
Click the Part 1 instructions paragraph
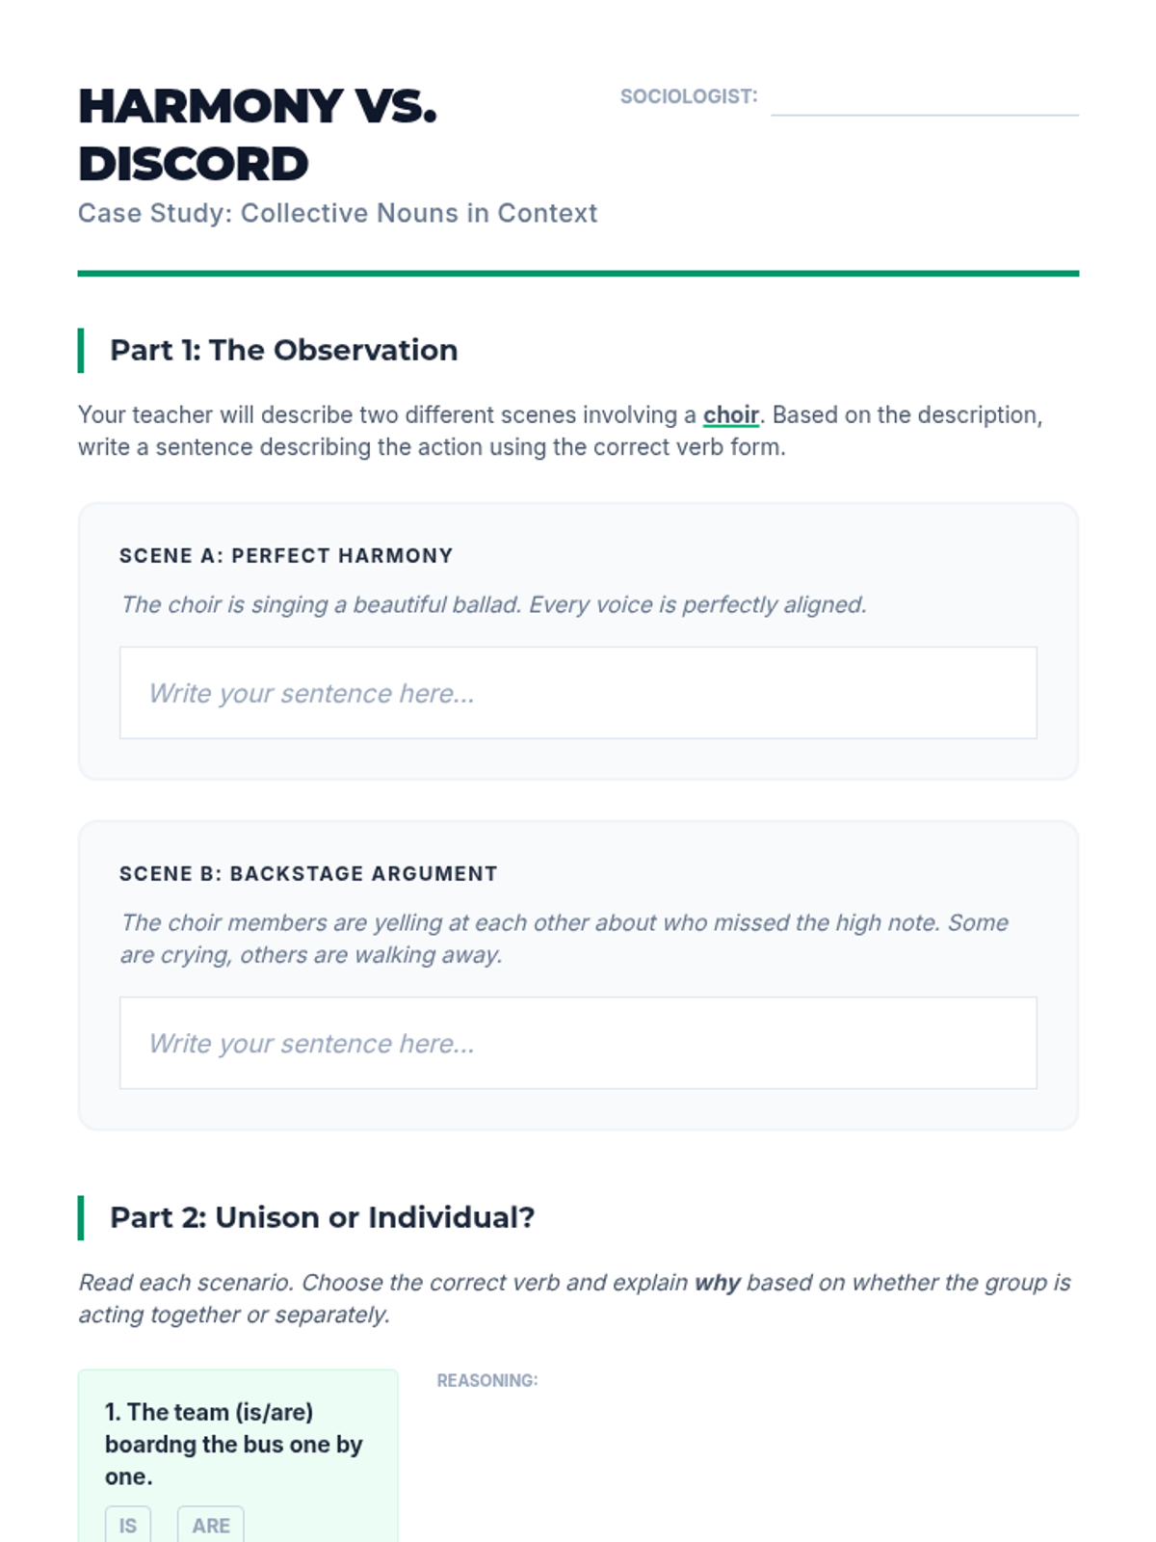click(561, 431)
